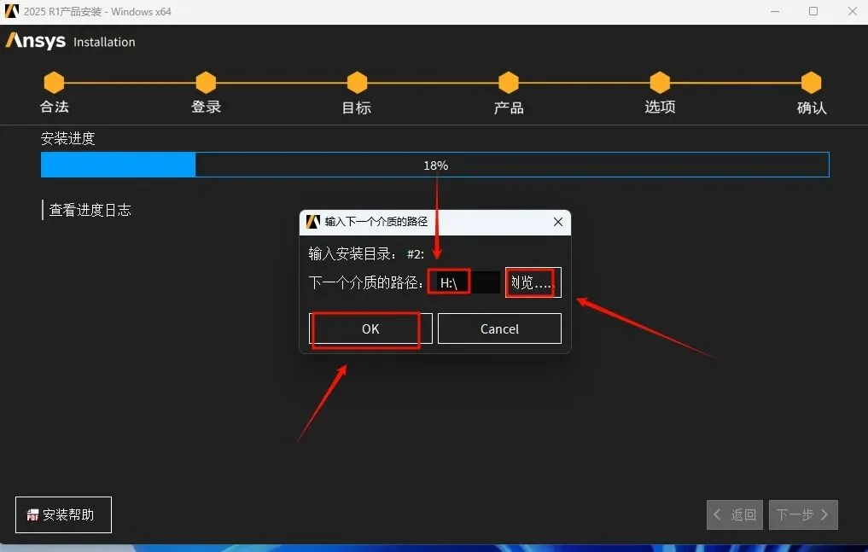Screen dimensions: 868x552
Task: Click the 18% installation progress bar
Action: point(435,165)
